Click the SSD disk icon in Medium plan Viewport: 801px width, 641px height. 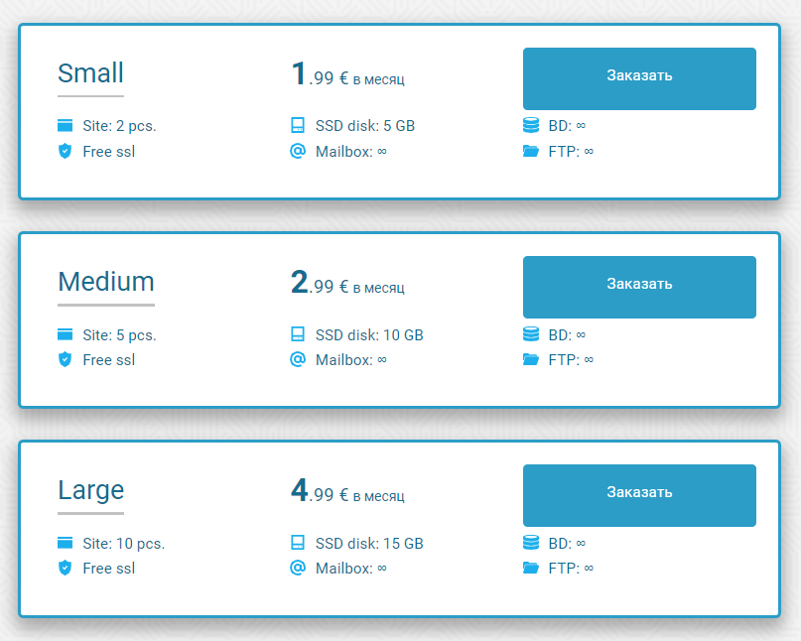(297, 334)
